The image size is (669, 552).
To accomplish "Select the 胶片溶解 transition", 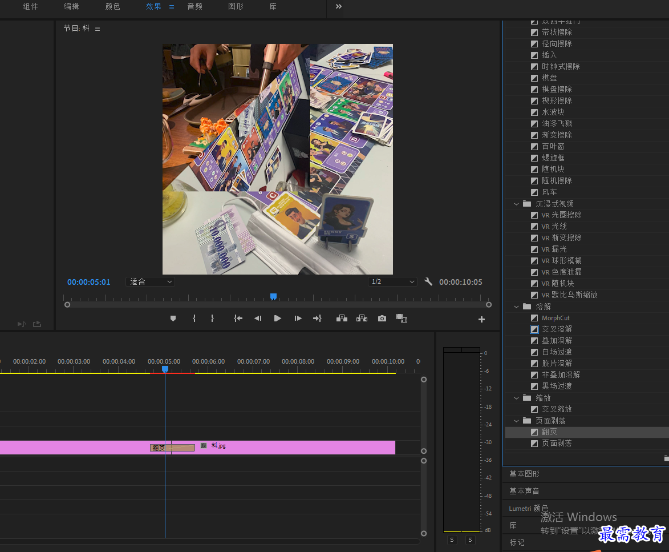I will [x=557, y=363].
